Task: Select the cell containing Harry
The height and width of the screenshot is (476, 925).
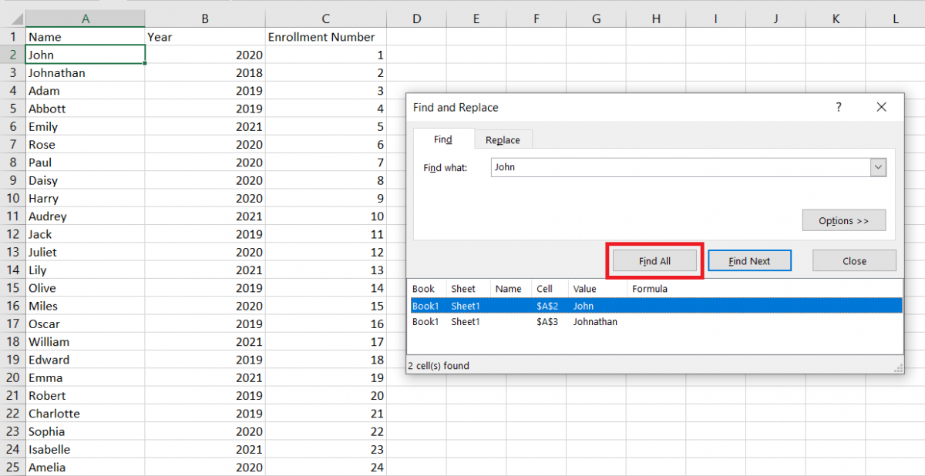Action: [x=86, y=199]
